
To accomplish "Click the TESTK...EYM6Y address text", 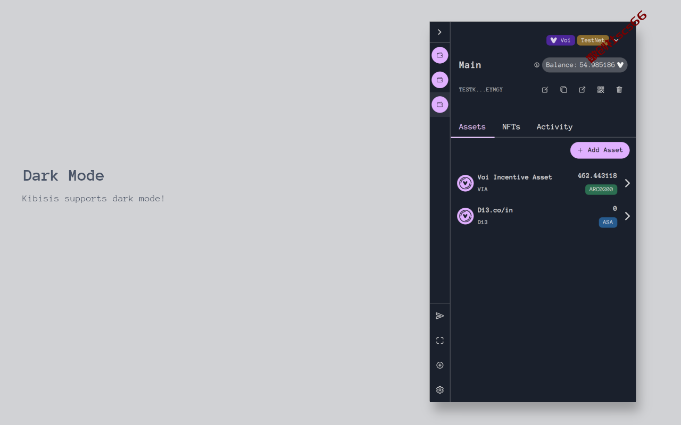I will (481, 90).
